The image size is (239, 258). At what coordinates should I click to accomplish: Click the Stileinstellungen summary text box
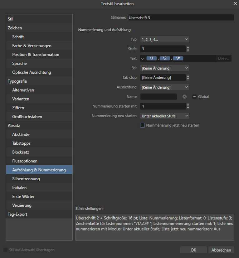pos(155,228)
